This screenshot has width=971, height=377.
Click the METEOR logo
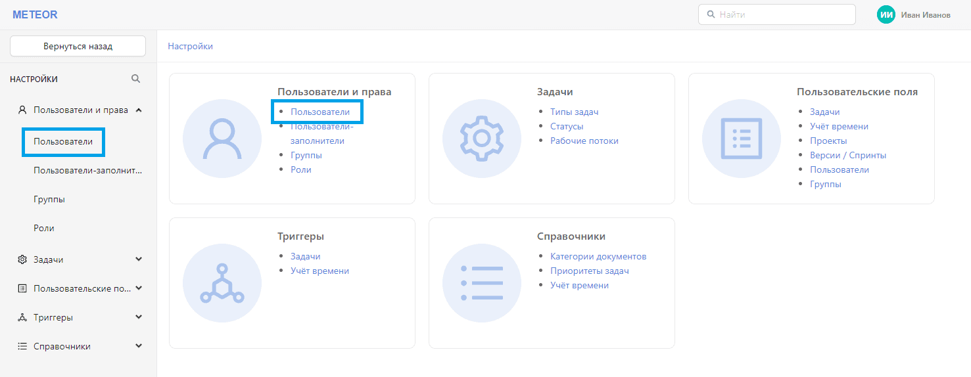[35, 14]
